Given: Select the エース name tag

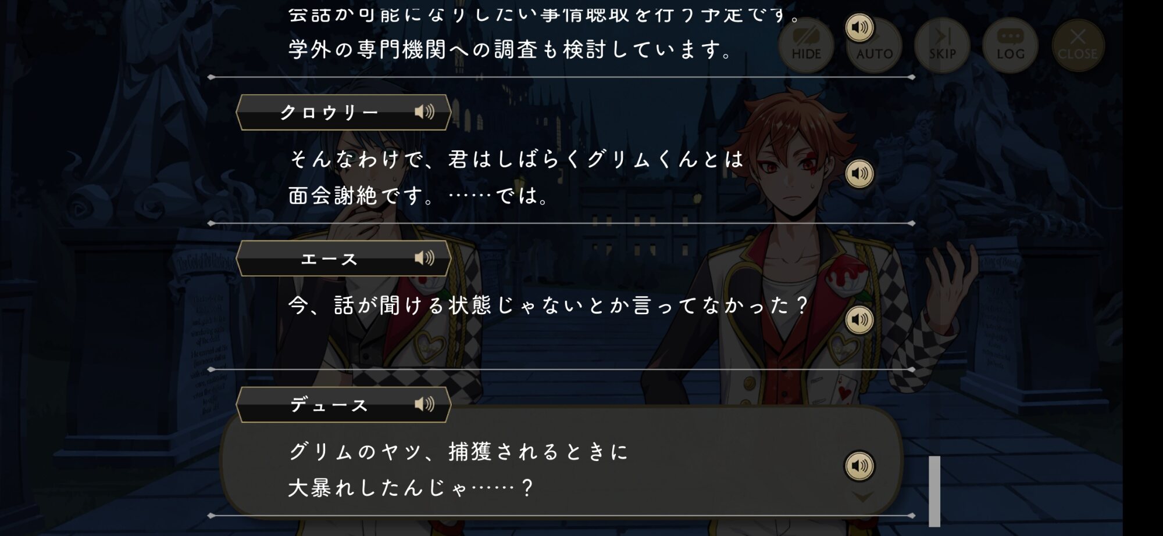Looking at the screenshot, I should [344, 258].
